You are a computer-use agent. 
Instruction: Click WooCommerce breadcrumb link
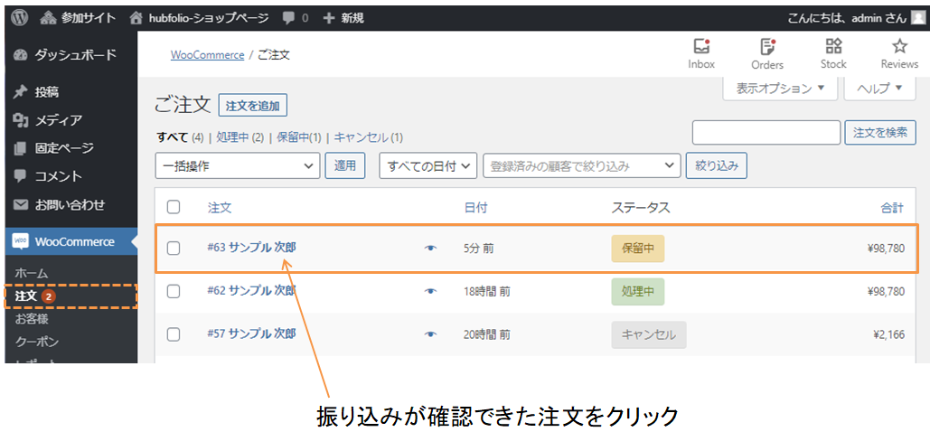pyautogui.click(x=208, y=54)
